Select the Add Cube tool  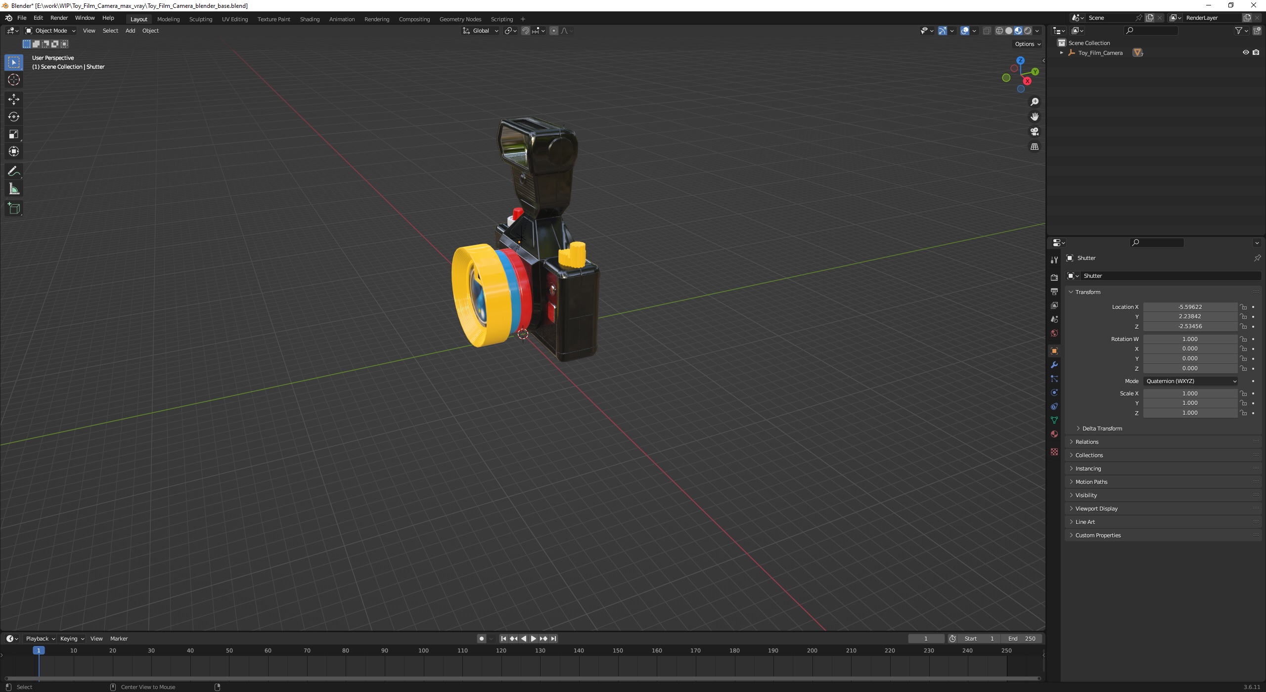pos(14,208)
